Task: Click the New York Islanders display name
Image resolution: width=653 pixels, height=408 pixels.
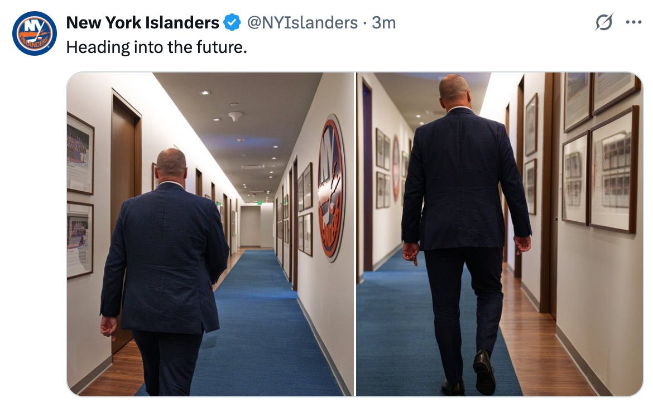Action: click(142, 22)
